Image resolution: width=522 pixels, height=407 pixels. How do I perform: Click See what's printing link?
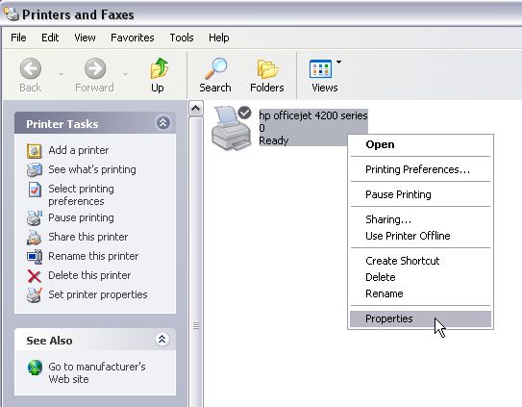point(92,169)
